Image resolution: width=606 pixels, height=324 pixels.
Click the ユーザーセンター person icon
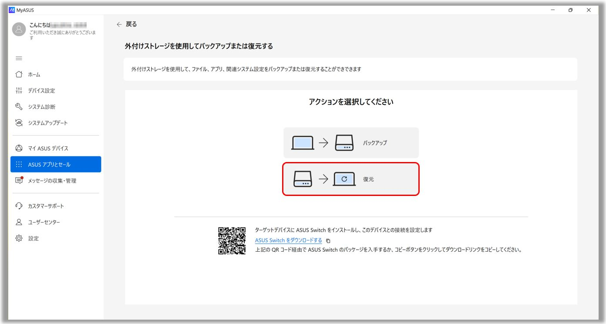coord(19,222)
